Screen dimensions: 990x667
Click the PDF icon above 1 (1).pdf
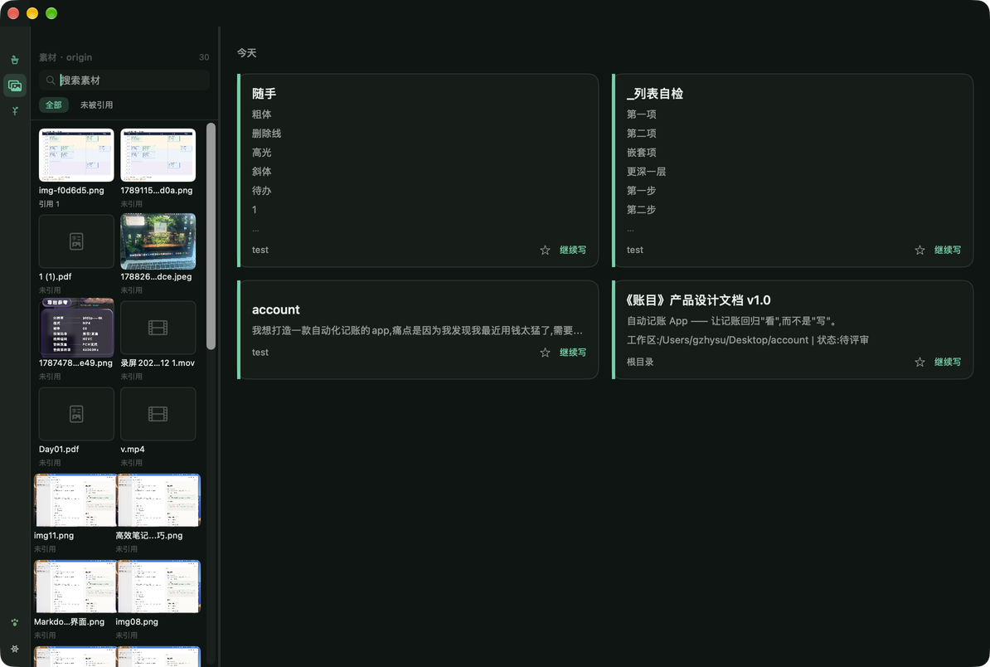pyautogui.click(x=76, y=241)
